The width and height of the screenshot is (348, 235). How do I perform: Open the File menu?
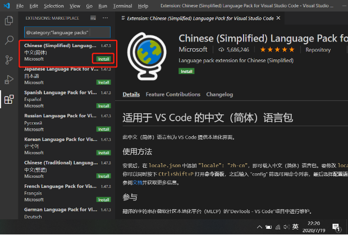[x=20, y=6]
